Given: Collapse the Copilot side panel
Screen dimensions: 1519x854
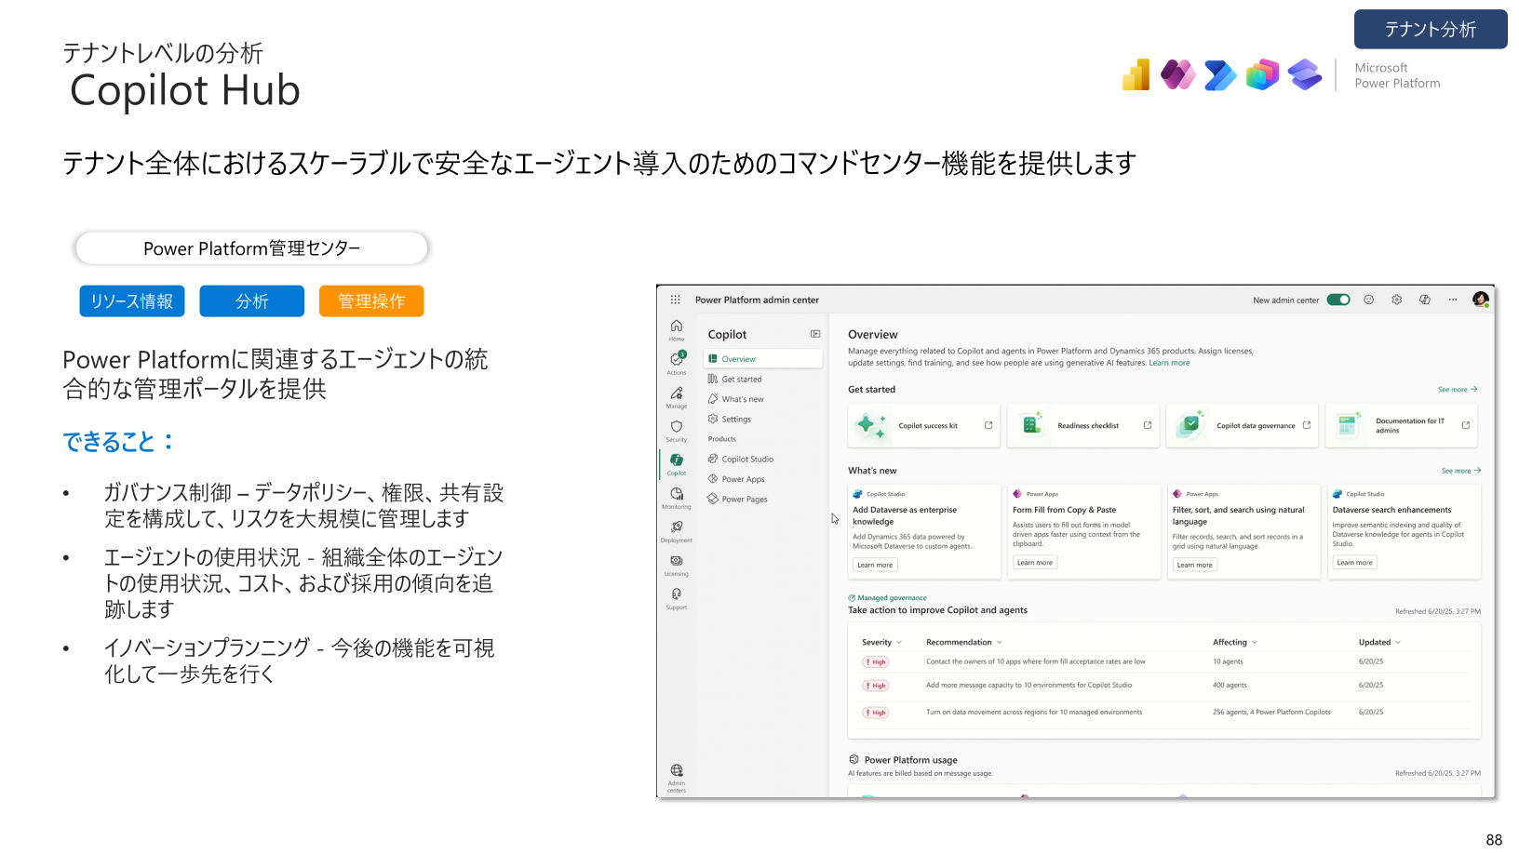Looking at the screenshot, I should coord(815,334).
